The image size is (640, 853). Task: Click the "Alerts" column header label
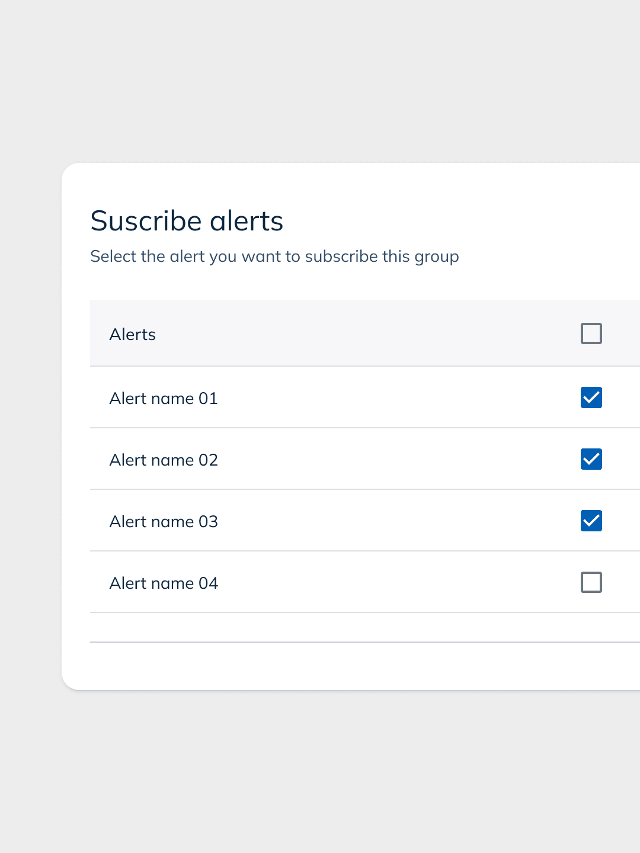[x=133, y=335]
